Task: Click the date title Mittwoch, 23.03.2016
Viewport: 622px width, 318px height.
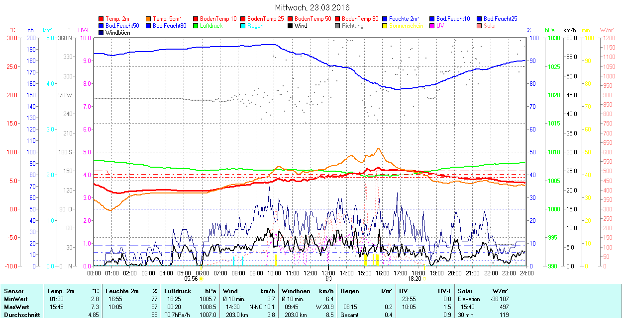Action: click(x=312, y=7)
